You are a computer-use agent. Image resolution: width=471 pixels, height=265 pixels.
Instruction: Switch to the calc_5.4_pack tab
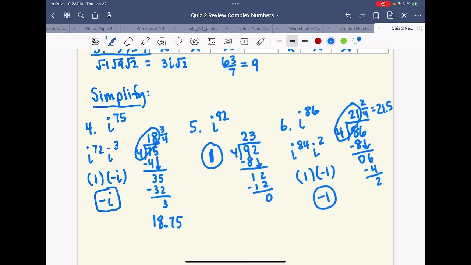click(x=203, y=28)
